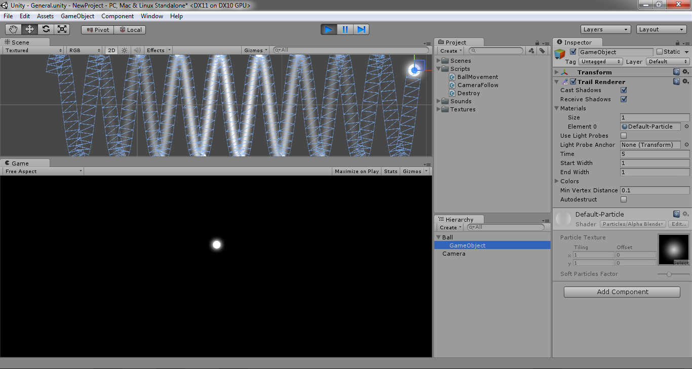The image size is (692, 369).
Task: Open the Free Aspect dropdown
Action: click(x=43, y=171)
